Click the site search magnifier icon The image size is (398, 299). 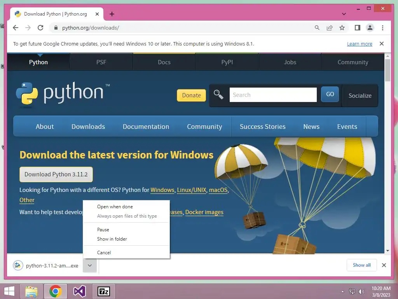coord(218,95)
